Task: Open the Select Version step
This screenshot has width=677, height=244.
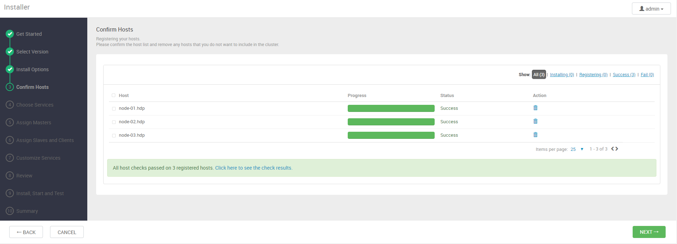Action: click(32, 52)
